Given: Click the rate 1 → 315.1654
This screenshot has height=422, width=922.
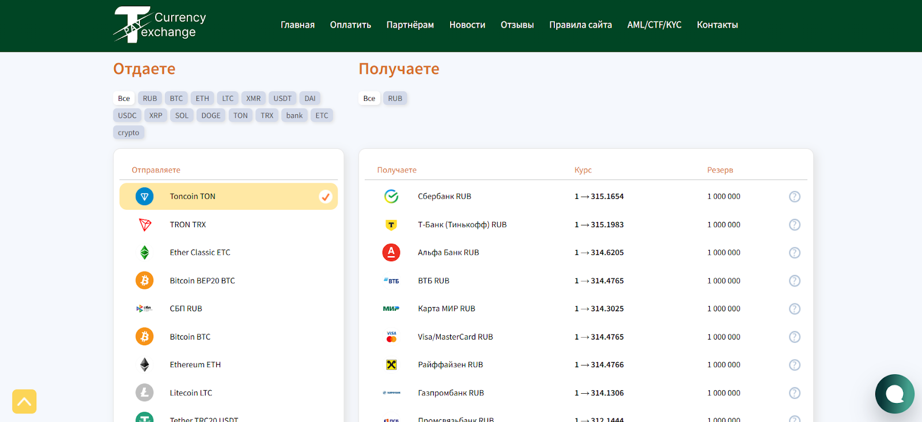Looking at the screenshot, I should point(599,197).
